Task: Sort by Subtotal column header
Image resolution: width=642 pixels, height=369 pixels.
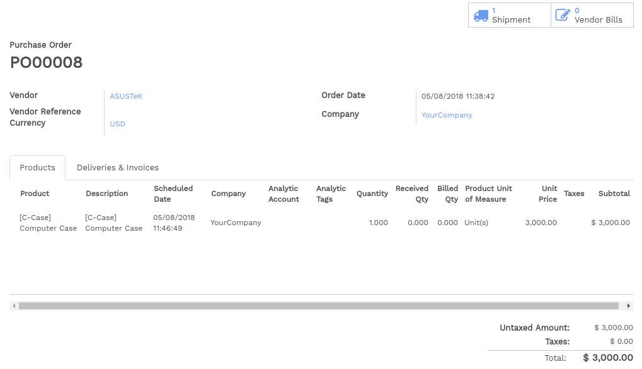Action: (x=614, y=193)
